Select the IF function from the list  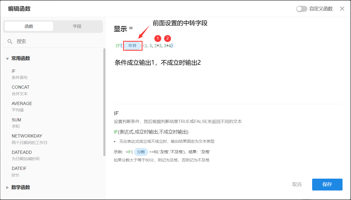(13, 71)
